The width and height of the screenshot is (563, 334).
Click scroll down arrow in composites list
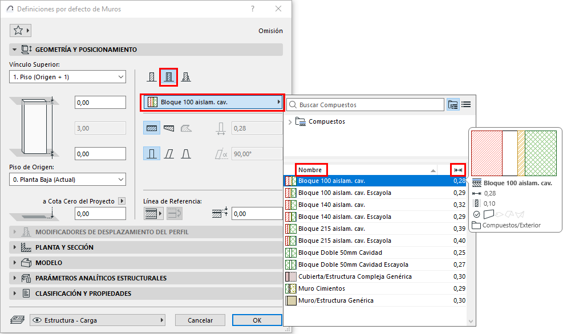pos(471,321)
